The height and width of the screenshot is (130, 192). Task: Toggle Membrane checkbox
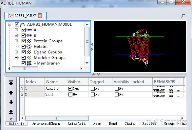[x=24, y=63]
